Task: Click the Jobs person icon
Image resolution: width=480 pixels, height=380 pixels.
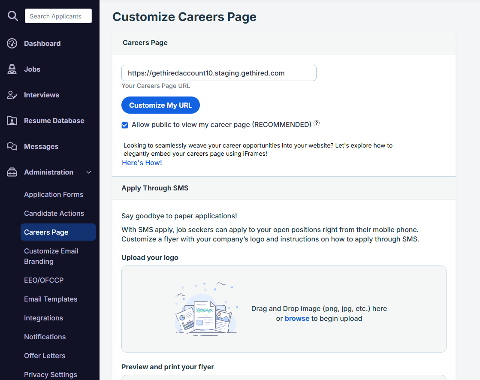Action: point(12,69)
